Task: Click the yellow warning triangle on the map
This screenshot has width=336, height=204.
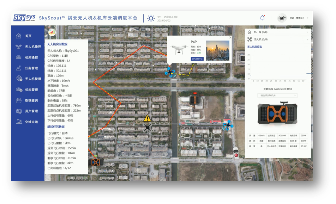Action: click(x=148, y=118)
